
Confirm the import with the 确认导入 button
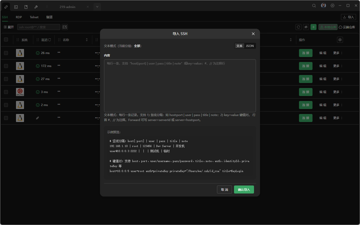pyautogui.click(x=244, y=189)
